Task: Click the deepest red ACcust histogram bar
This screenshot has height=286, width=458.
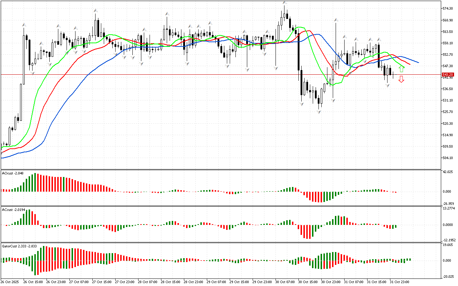Action: [x=307, y=232]
